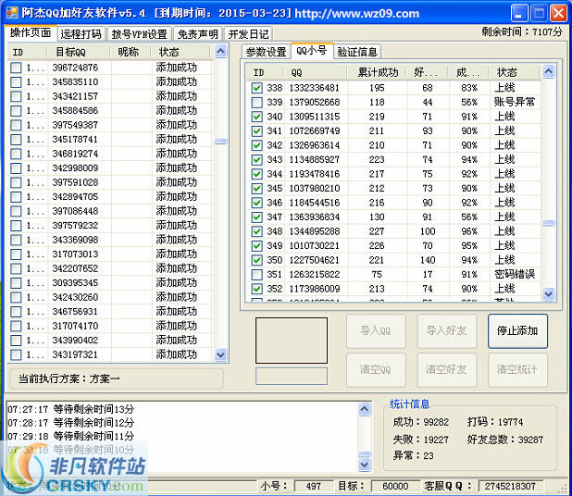The image size is (572, 496).
Task: Click log line 等待剩余时间11分
Action: [70, 436]
